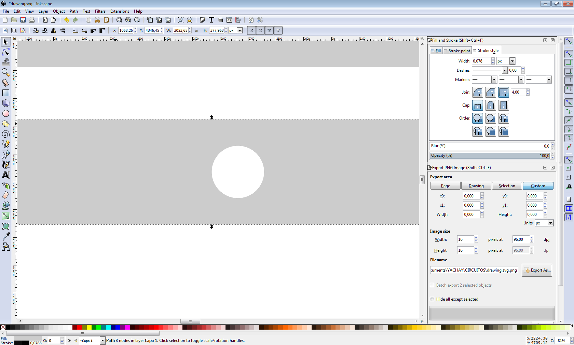Click the no-color X swatch in the palette
The image size is (574, 345).
point(3,327)
